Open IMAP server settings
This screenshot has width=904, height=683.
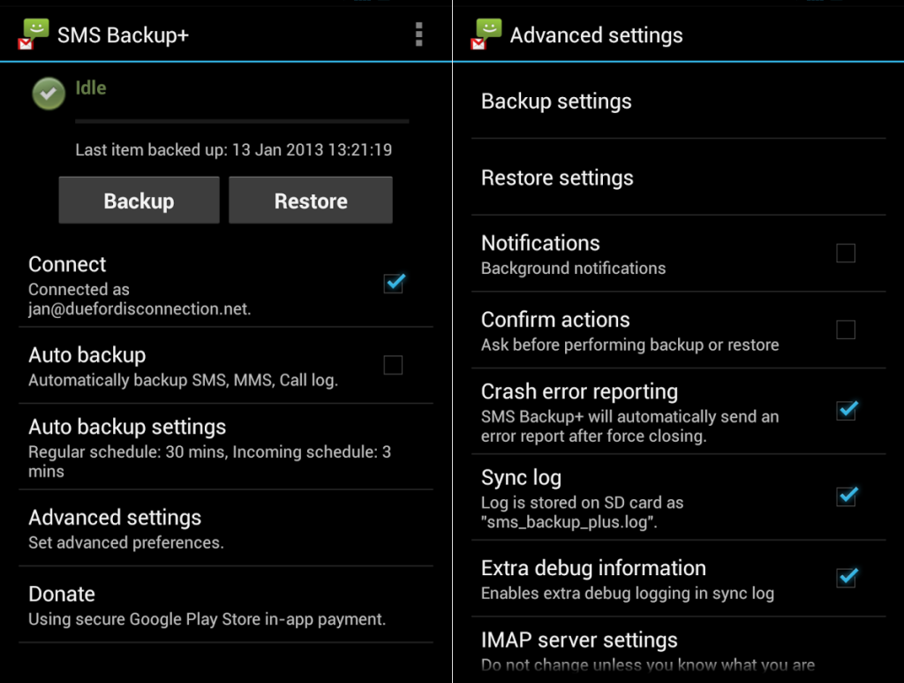pos(679,650)
